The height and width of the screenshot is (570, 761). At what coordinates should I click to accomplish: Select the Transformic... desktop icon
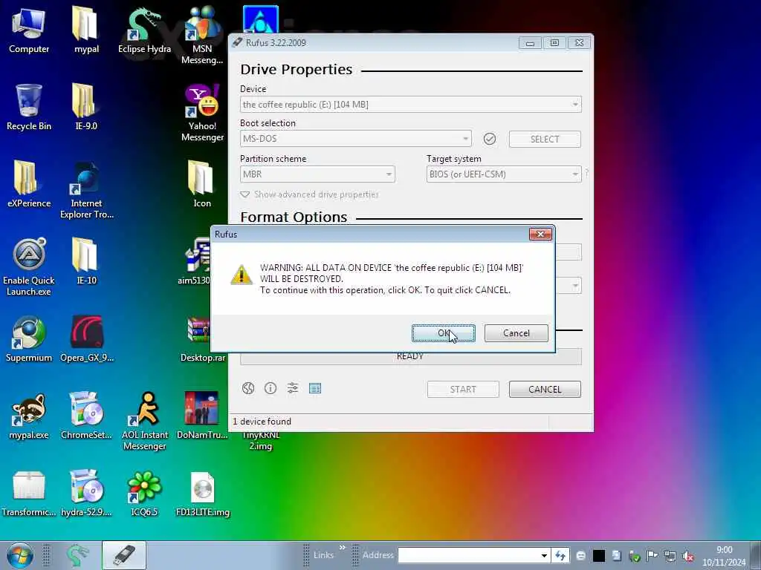coord(29,493)
